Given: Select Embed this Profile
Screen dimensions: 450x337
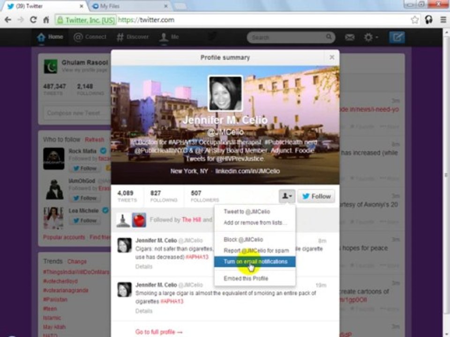Looking at the screenshot, I should pyautogui.click(x=255, y=278).
